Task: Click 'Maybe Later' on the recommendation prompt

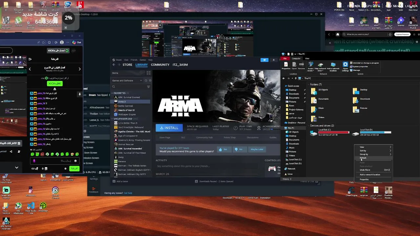Action: click(257, 149)
